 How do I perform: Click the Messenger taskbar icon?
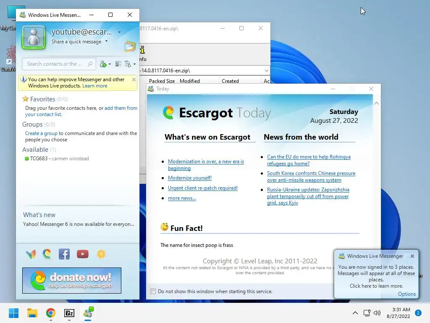click(88, 313)
